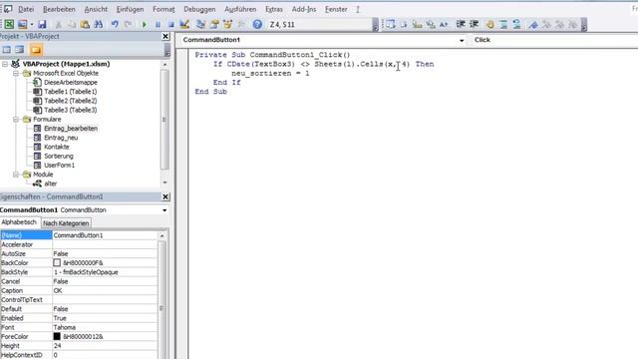Select the Enabled property row

tap(79, 318)
